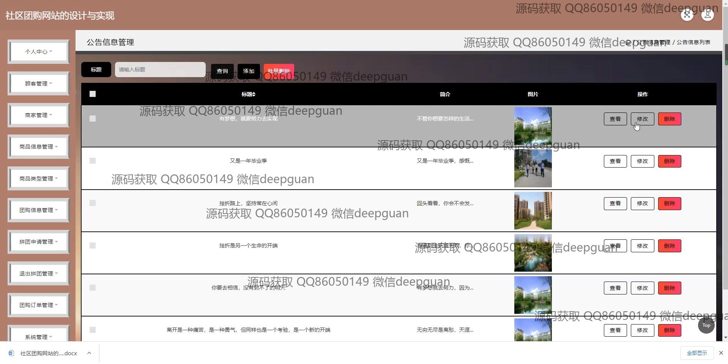
Task: Sort table by the 标题 column arrows
Action: 254,94
